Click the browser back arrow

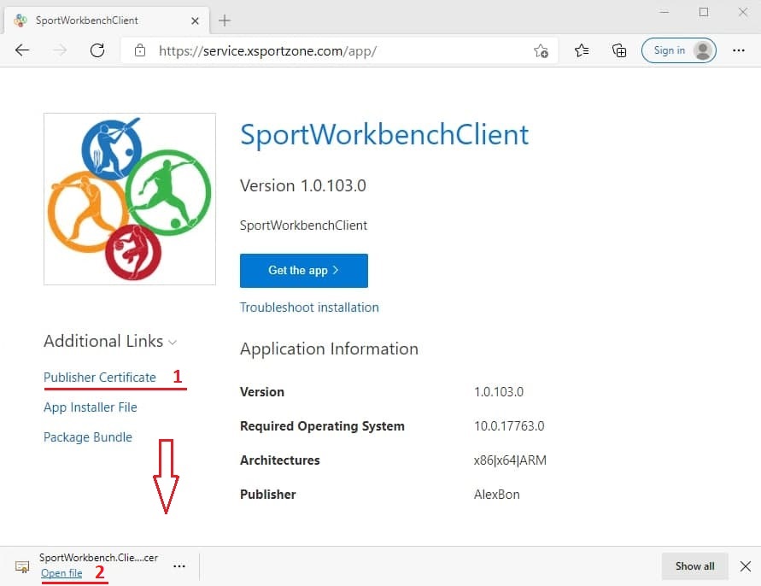point(23,50)
